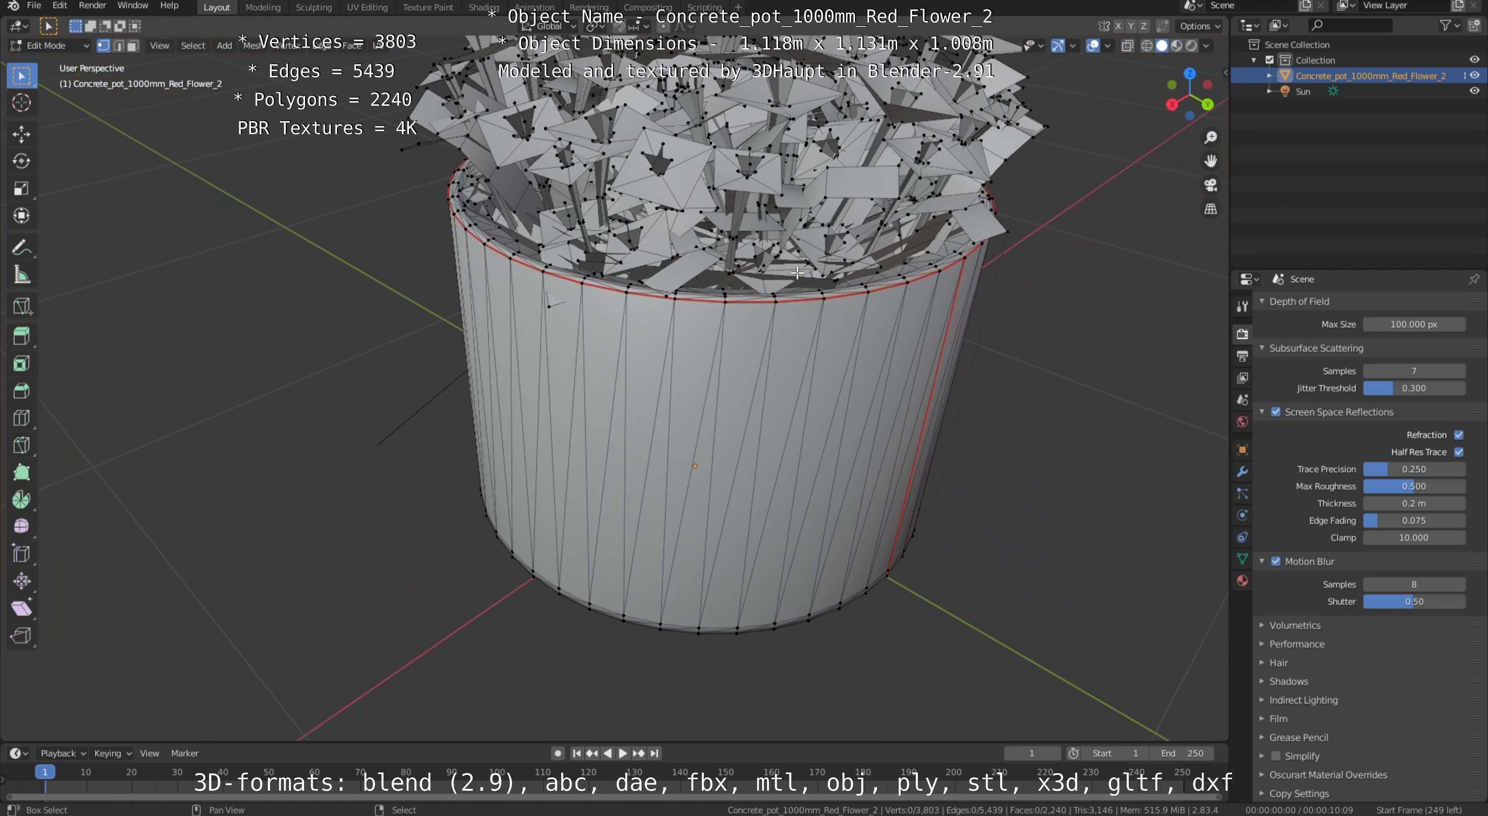
Task: Click the zoom view magnifier icon
Action: [1211, 137]
